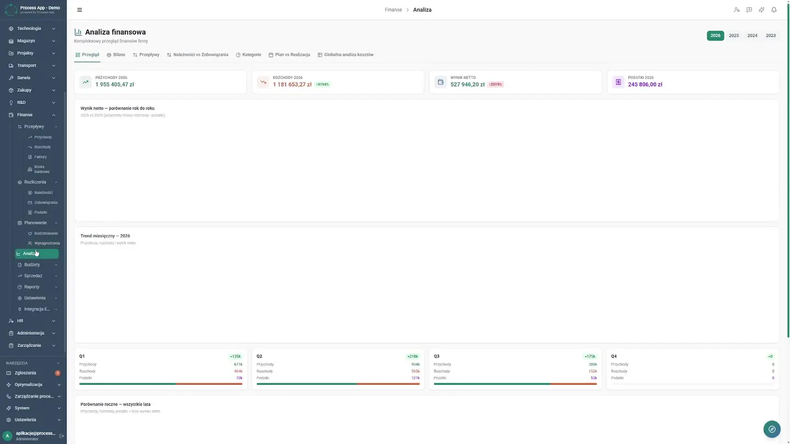Image resolution: width=790 pixels, height=444 pixels.
Task: Click the Przychody 2026 trend-up icon
Action: tap(86, 82)
